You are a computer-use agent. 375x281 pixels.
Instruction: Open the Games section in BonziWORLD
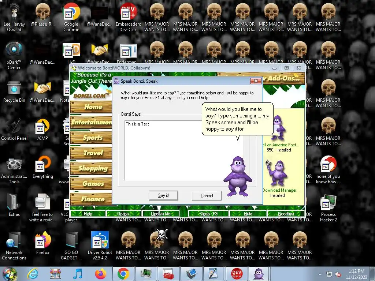91,184
